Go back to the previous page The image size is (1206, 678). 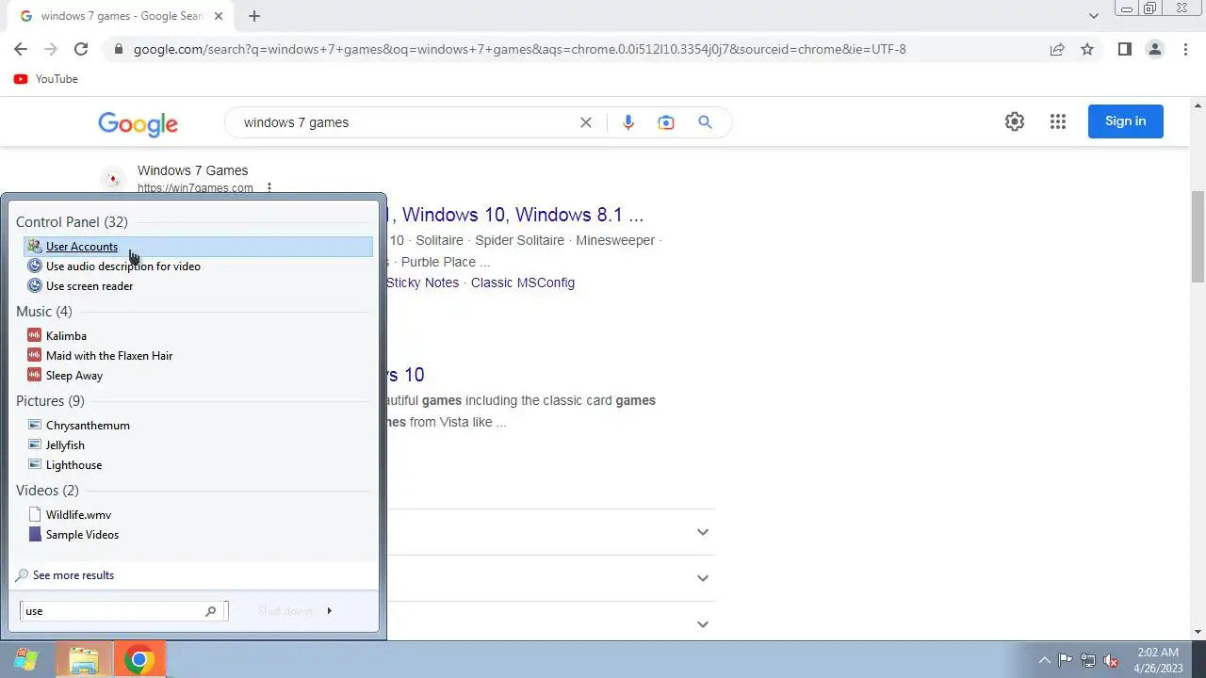[x=21, y=49]
